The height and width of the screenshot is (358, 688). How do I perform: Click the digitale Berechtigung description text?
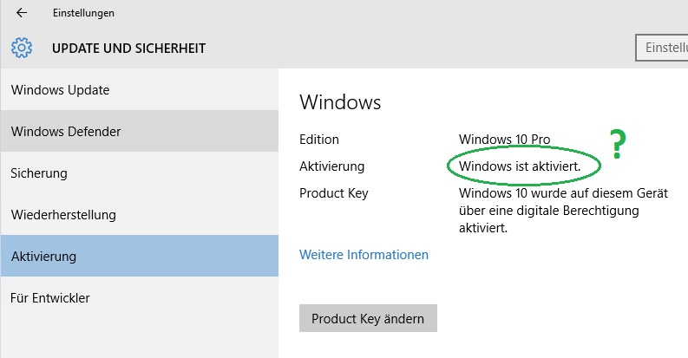tap(563, 211)
